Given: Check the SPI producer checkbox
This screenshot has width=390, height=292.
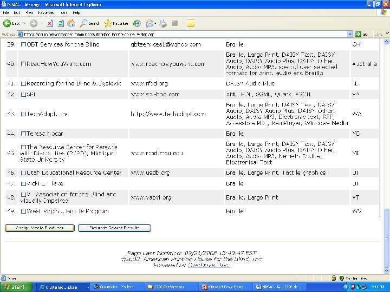Looking at the screenshot, I should (x=23, y=94).
